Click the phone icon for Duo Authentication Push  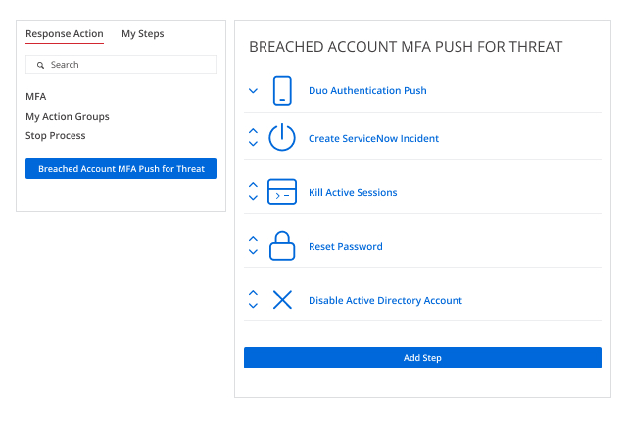click(282, 91)
